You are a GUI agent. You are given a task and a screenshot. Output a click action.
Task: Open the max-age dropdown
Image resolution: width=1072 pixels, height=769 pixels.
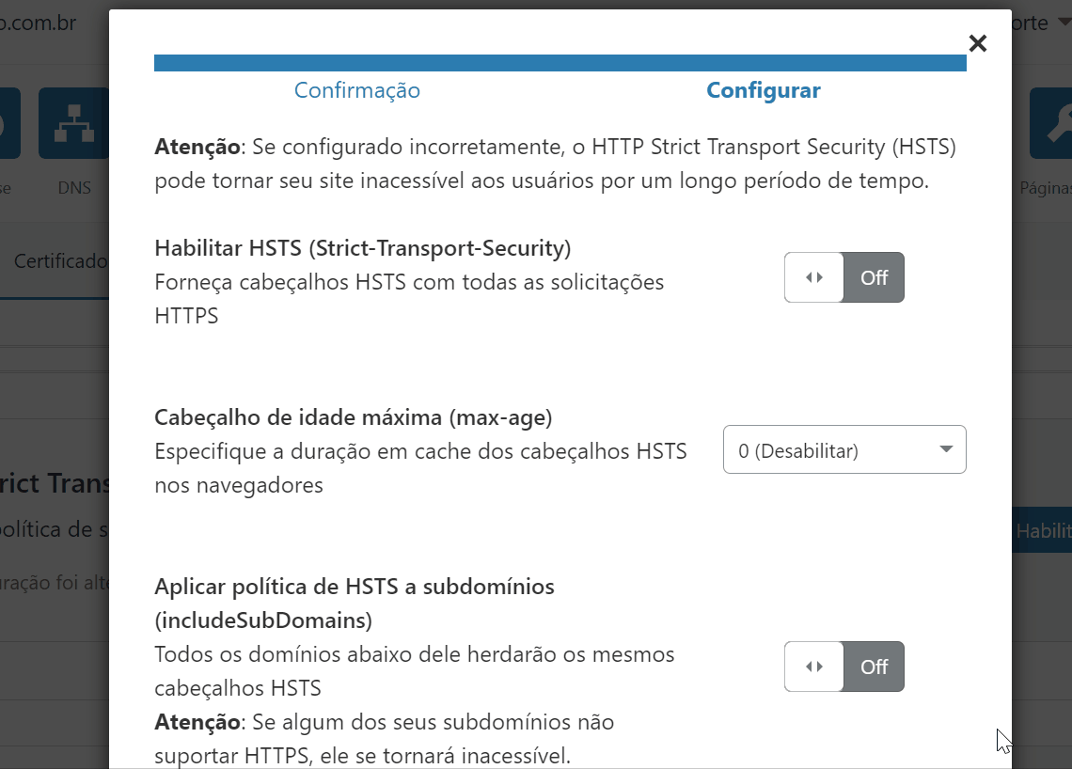coord(844,449)
